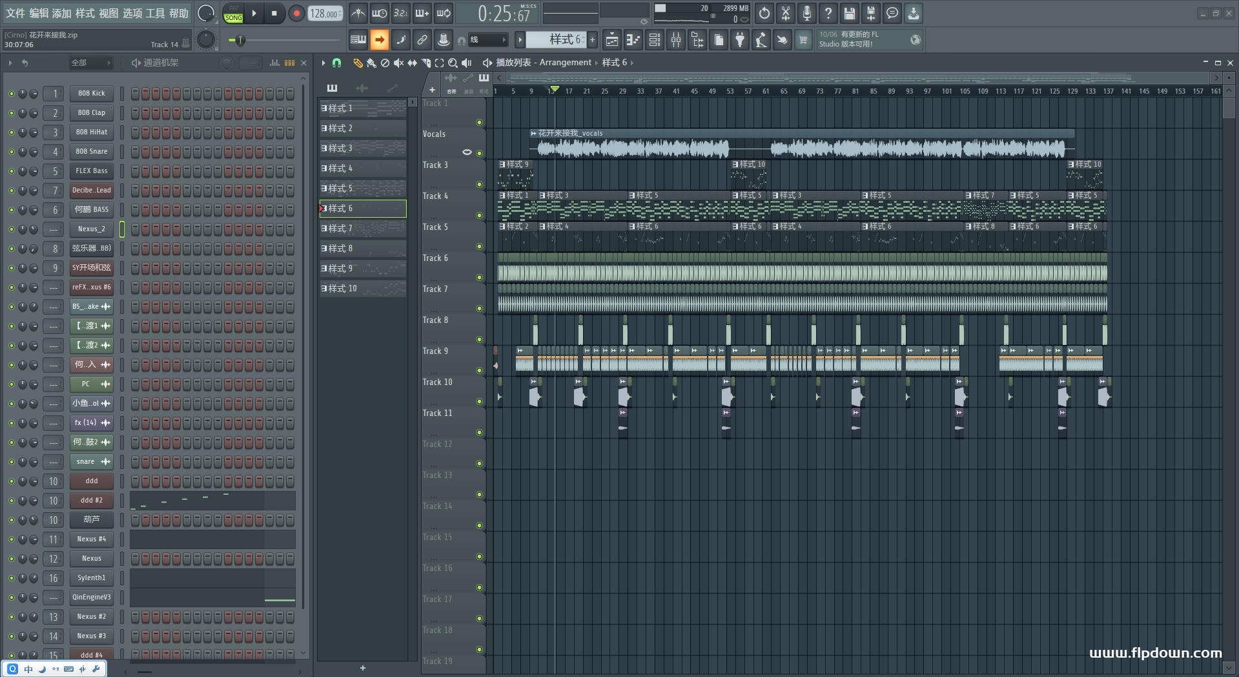The height and width of the screenshot is (677, 1239).
Task: Click the save floppy disk icon
Action: [x=849, y=13]
